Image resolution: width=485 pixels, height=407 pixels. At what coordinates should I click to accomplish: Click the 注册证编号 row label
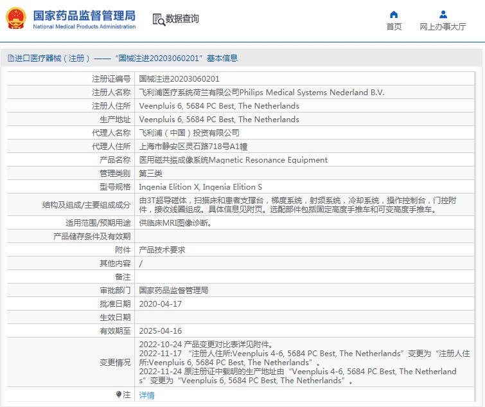coord(111,79)
